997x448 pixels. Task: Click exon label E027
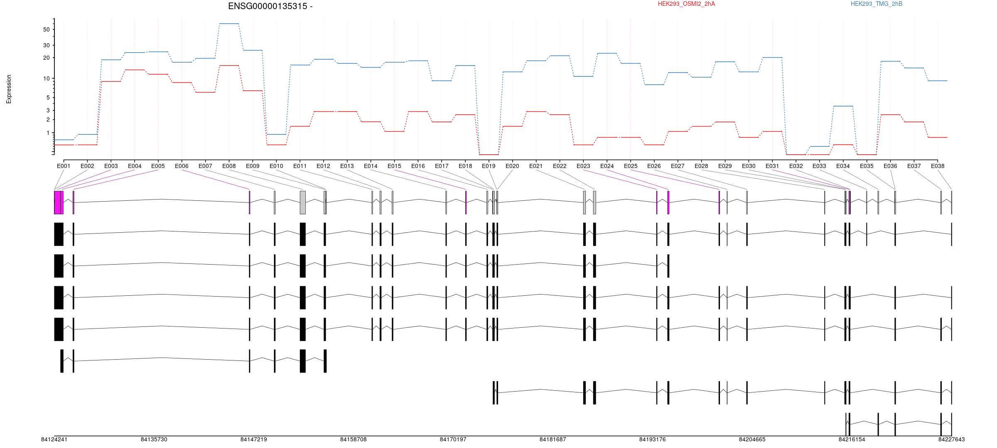pos(678,166)
